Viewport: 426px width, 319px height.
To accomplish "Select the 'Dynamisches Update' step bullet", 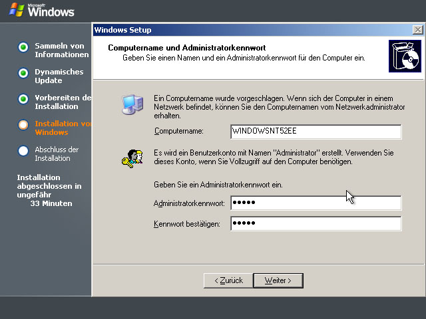I will tap(23, 72).
